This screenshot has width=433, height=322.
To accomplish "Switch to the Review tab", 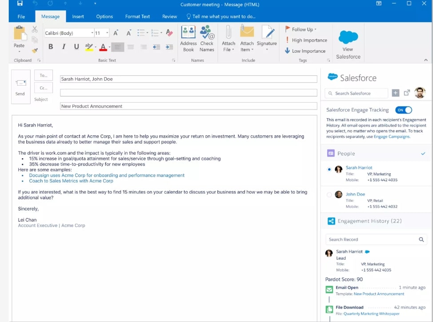I will [x=169, y=16].
